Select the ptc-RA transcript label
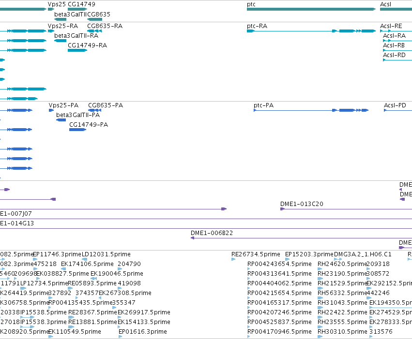Image resolution: width=412 pixels, height=339 pixels. 257,26
